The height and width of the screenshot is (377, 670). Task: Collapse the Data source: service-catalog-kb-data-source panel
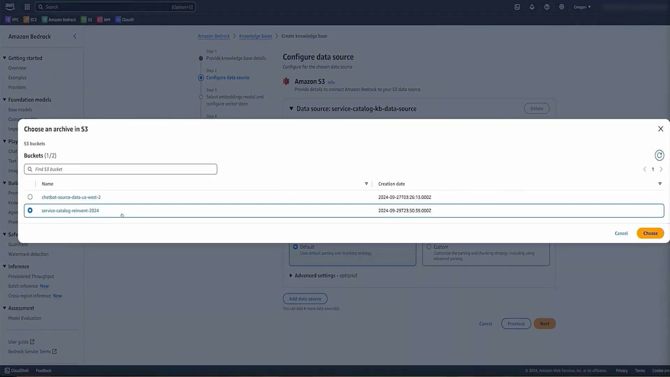(291, 109)
